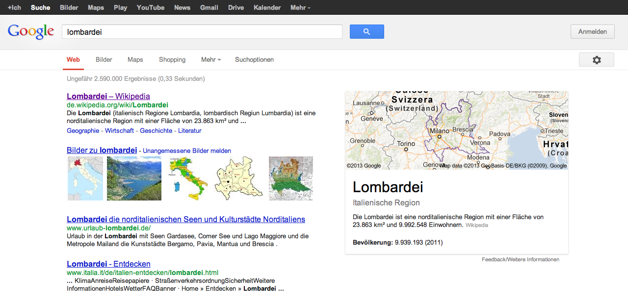Image resolution: width=628 pixels, height=301 pixels.
Task: Open the green relief map thumbnail
Action: [x=290, y=178]
